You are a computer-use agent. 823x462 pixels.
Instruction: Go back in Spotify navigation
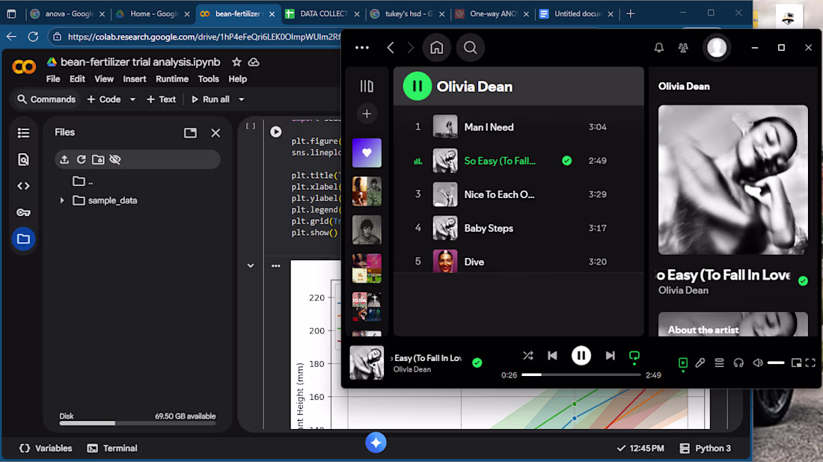point(390,48)
